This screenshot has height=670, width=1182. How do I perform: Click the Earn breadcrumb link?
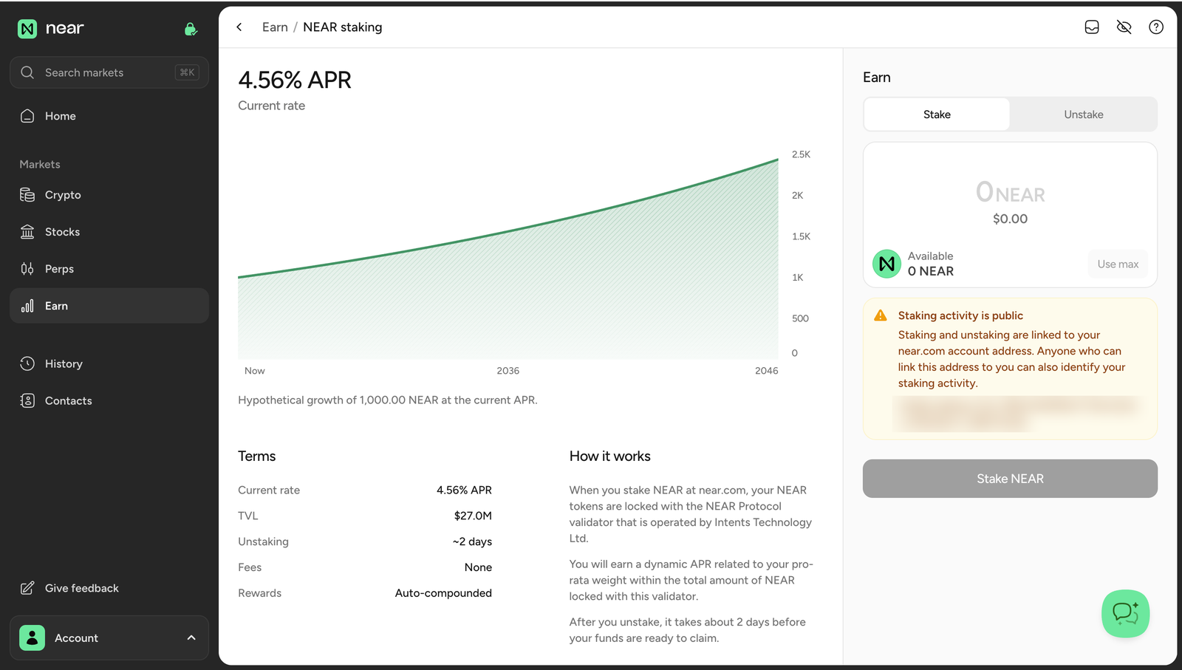coord(275,27)
